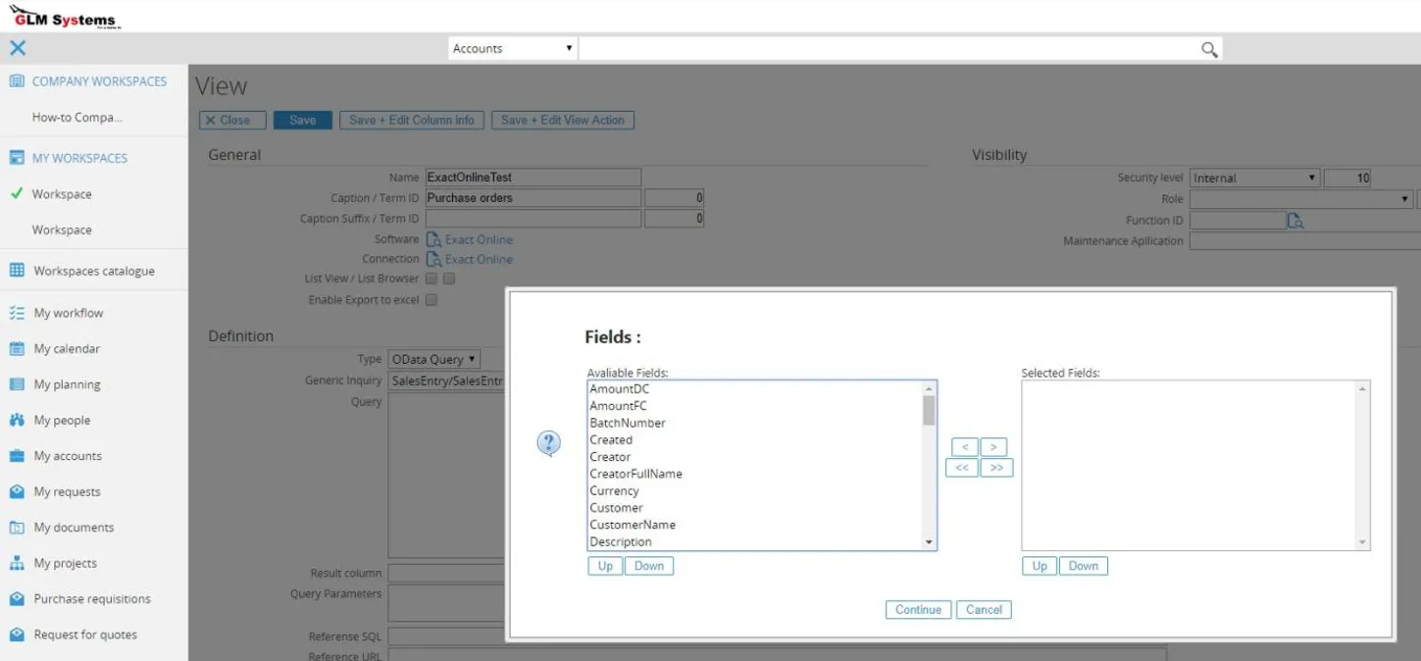Click the Software Exact Online browse icon

coord(433,239)
